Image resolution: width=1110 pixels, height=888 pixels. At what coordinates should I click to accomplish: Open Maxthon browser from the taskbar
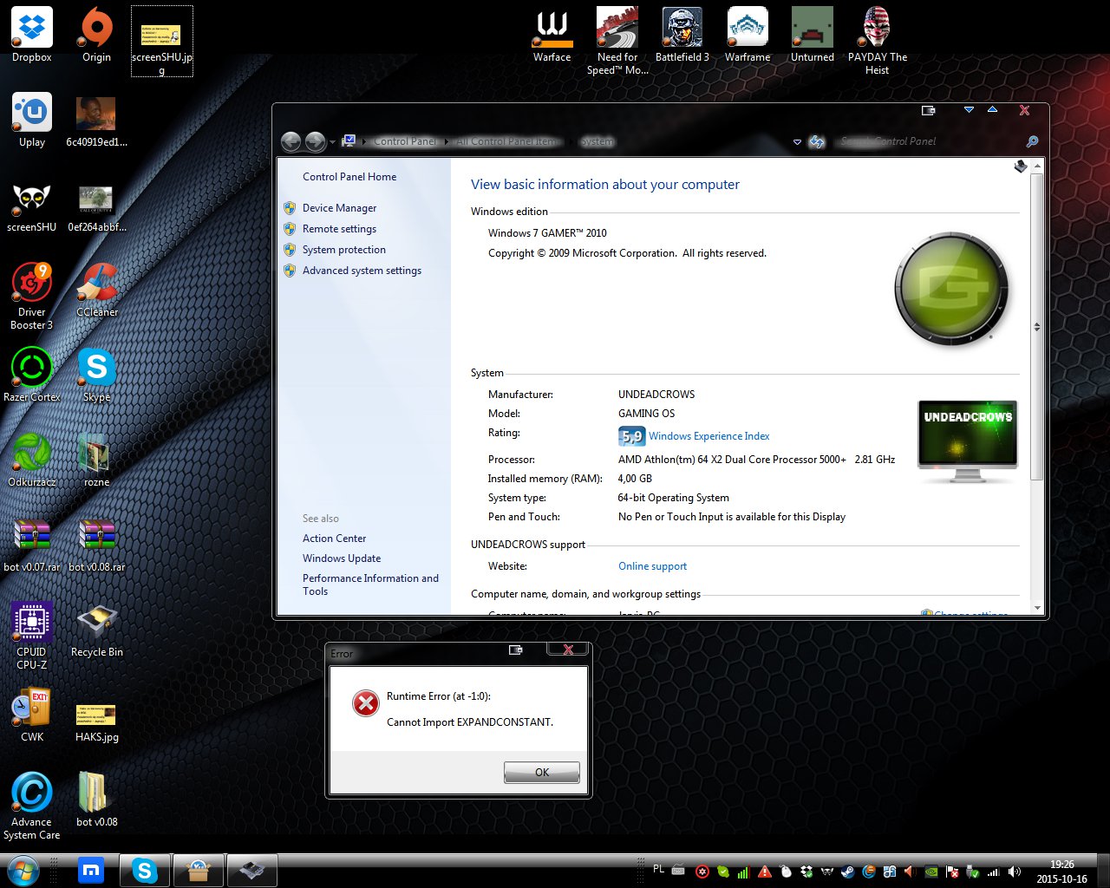click(x=91, y=870)
